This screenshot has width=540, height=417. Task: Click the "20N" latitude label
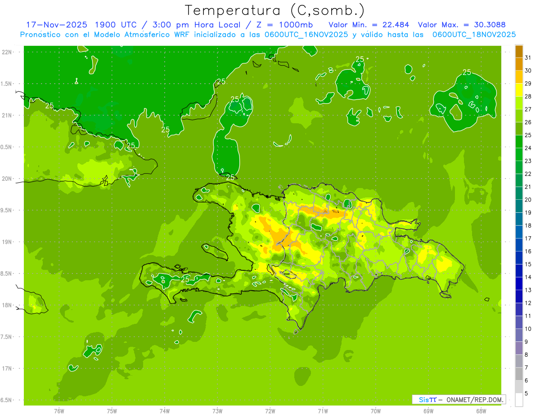click(7, 179)
